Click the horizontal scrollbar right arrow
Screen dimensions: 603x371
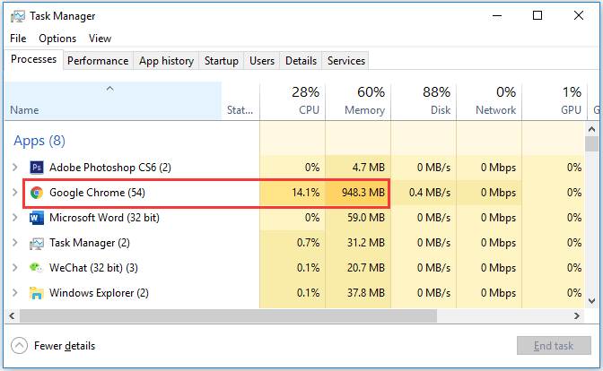(x=577, y=316)
